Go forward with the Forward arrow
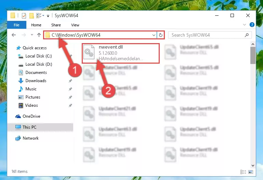 pos(24,35)
